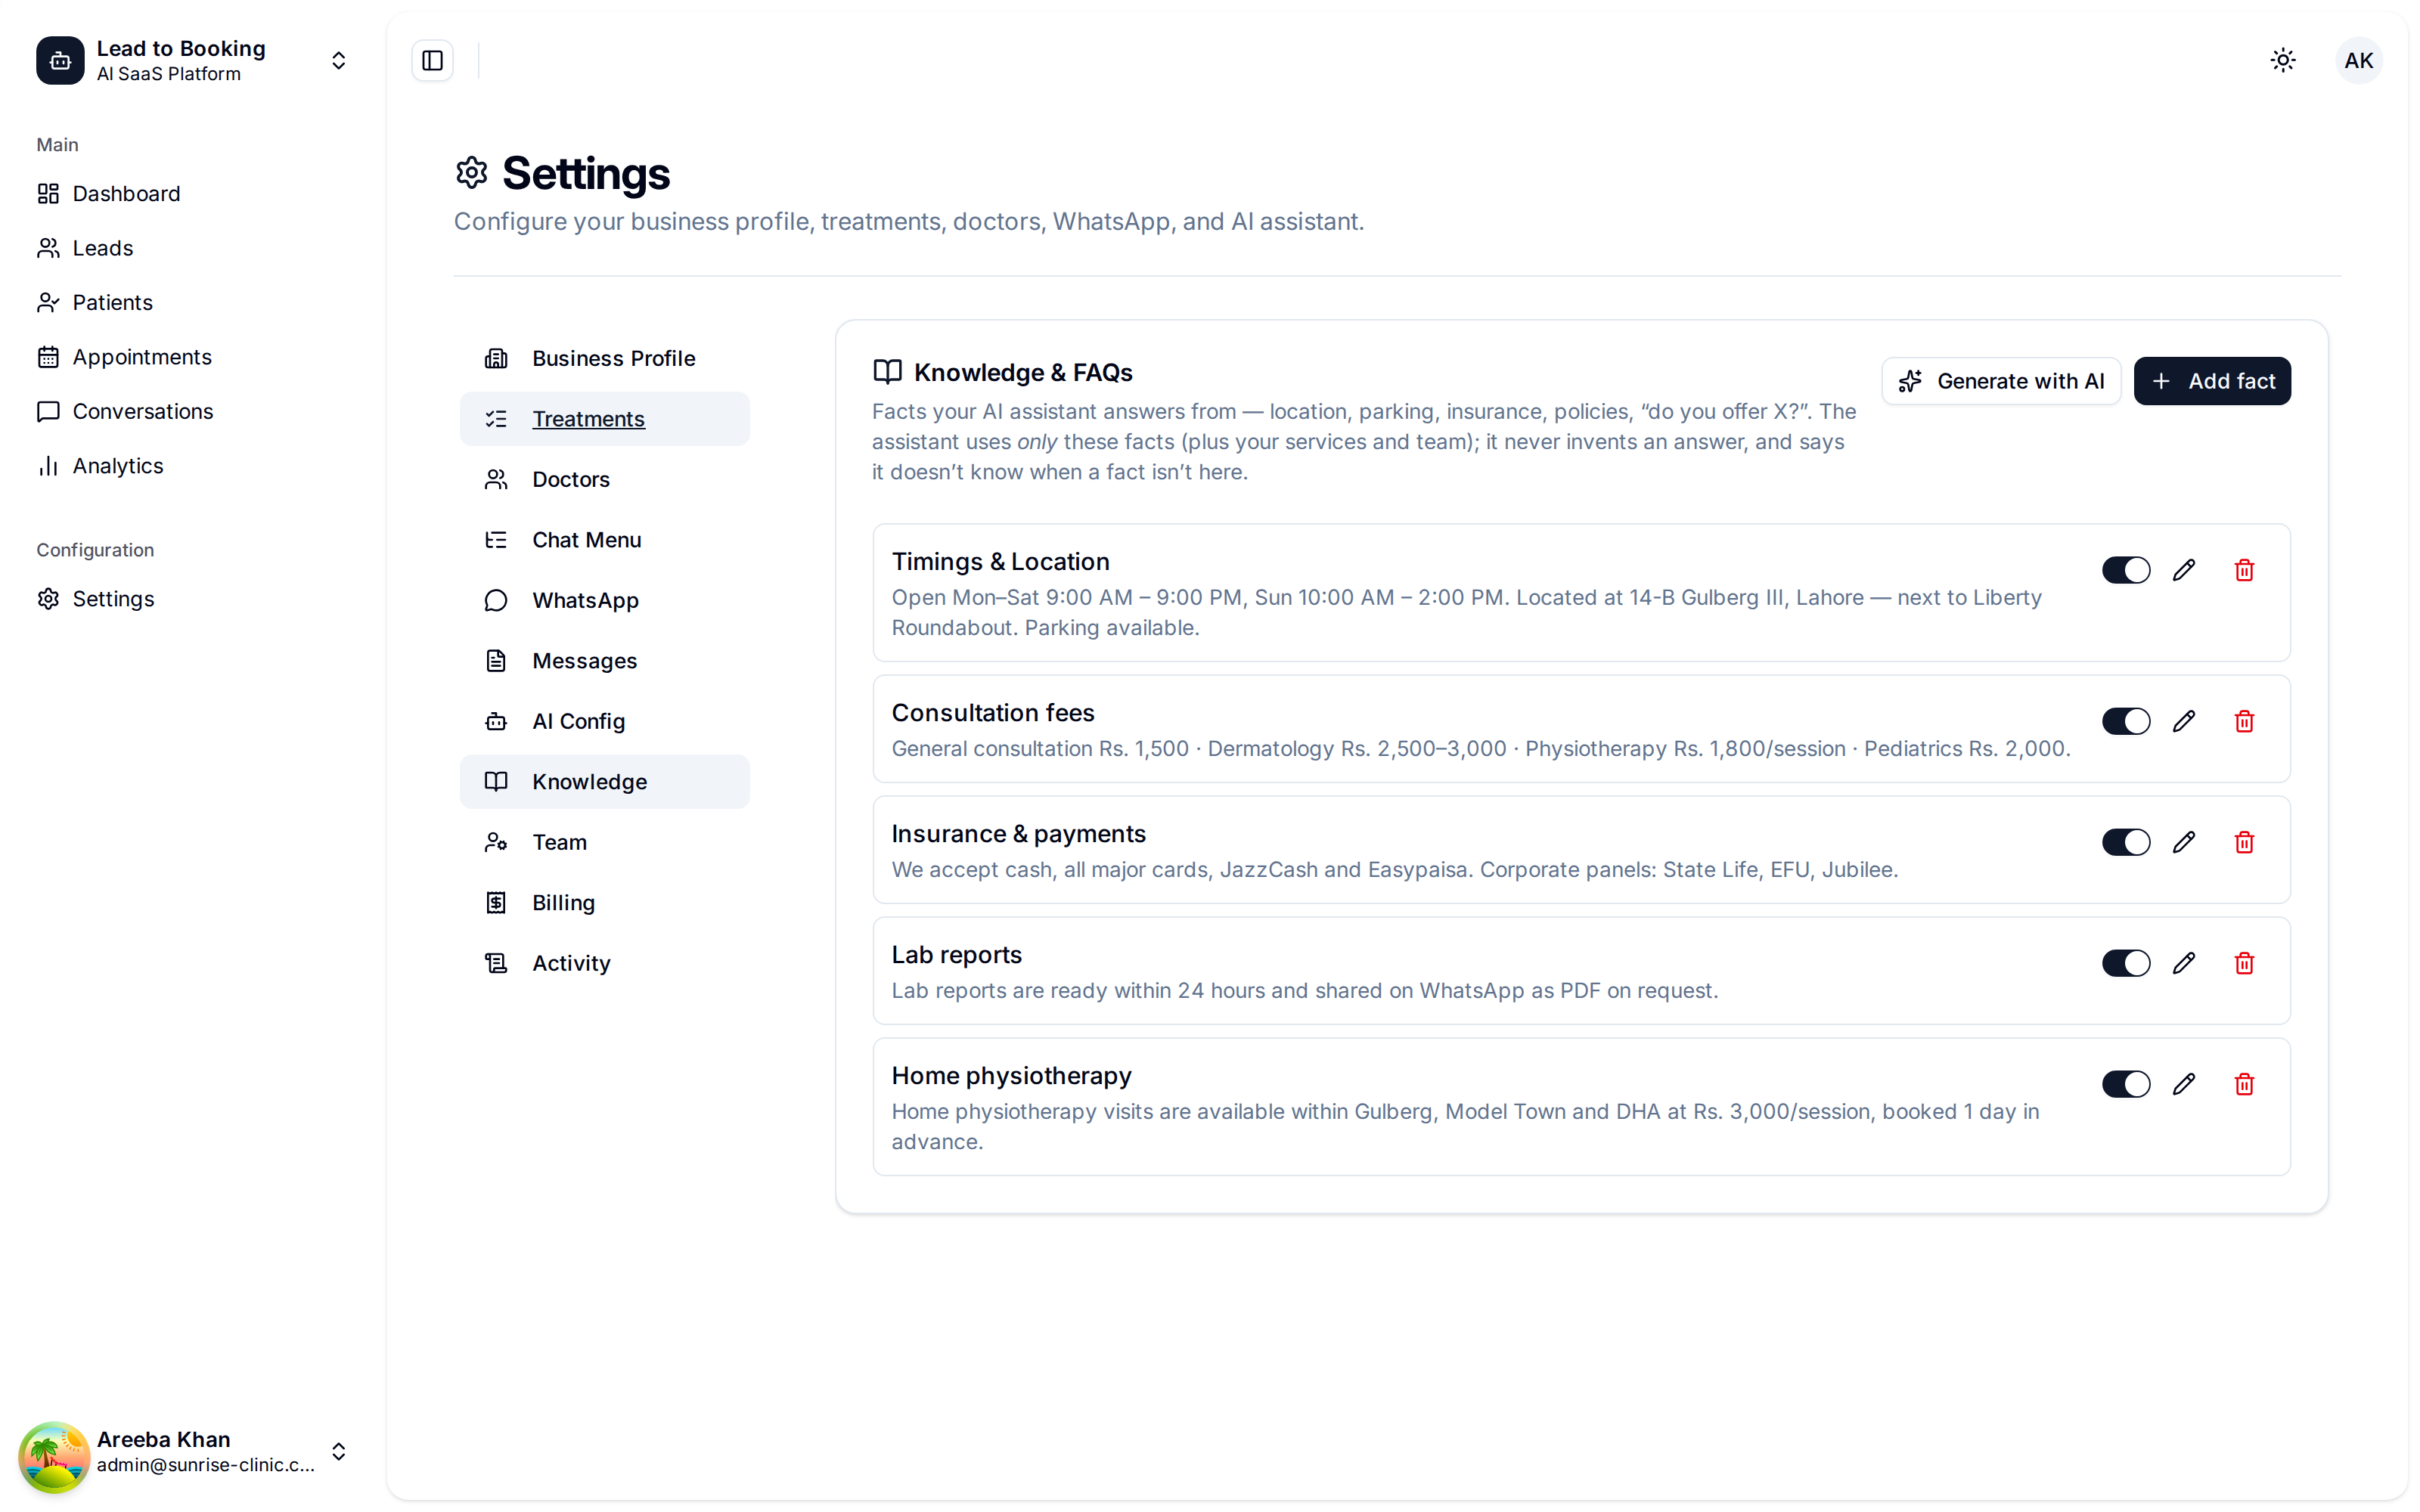The image size is (2420, 1512).
Task: Select the Knowledge settings tab
Action: coord(604,782)
